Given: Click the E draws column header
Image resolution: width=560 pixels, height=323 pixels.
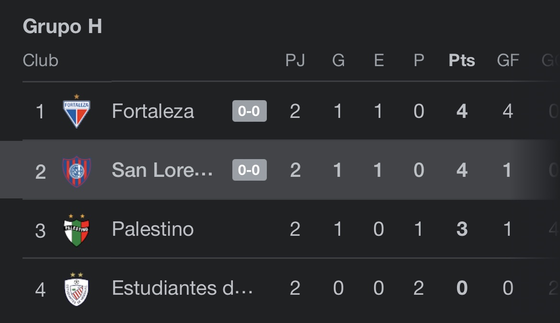Looking at the screenshot, I should click(379, 60).
